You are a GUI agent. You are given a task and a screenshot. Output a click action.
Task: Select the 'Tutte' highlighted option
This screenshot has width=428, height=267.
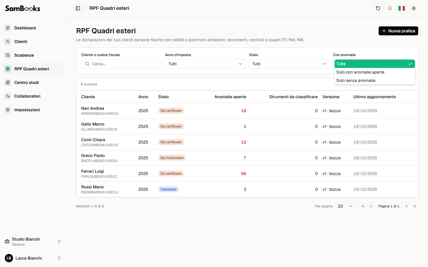pos(374,64)
